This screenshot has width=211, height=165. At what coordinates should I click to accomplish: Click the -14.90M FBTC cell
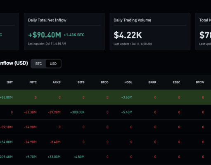pyautogui.click(x=31, y=127)
